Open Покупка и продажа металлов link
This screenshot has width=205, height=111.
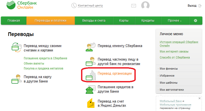coord(43,68)
